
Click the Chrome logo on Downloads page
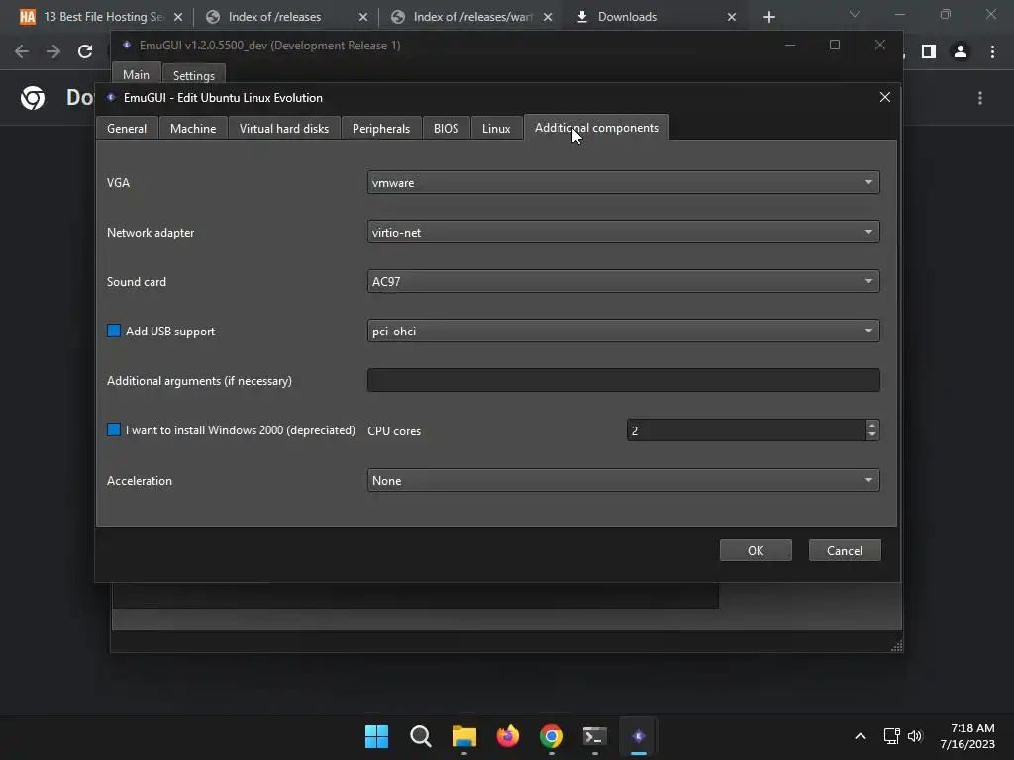point(33,98)
